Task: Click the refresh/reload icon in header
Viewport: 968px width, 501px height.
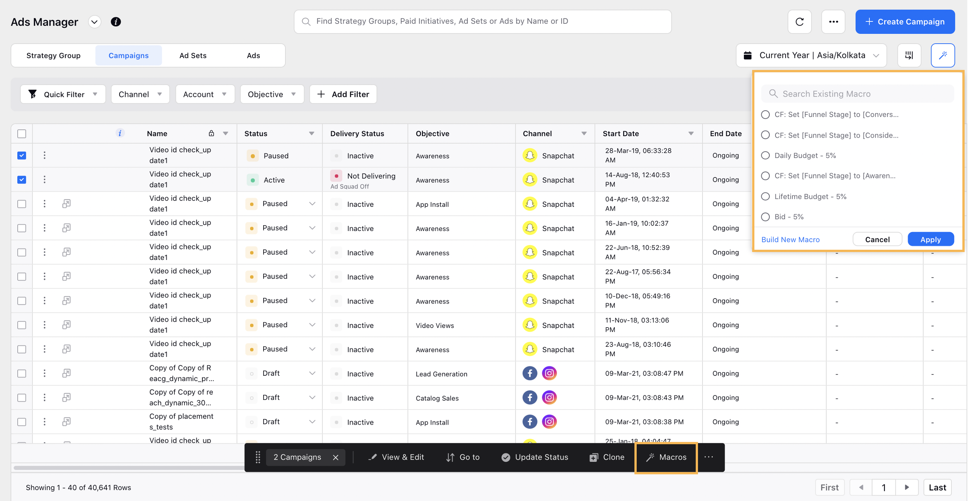Action: 800,21
